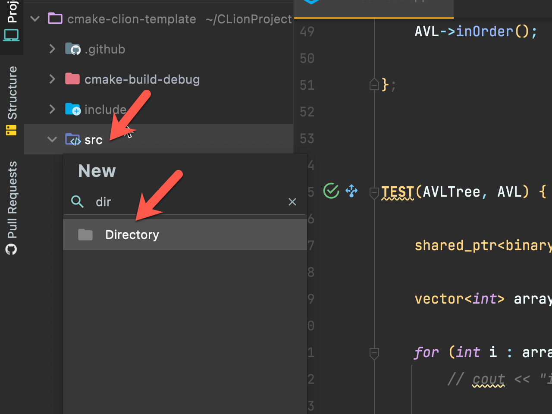Image resolution: width=552 pixels, height=414 pixels.
Task: Click line number 52 in the gutter
Action: [x=307, y=112]
